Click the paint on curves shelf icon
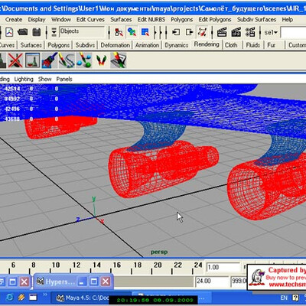The height and width of the screenshot is (306, 306). click(67, 60)
